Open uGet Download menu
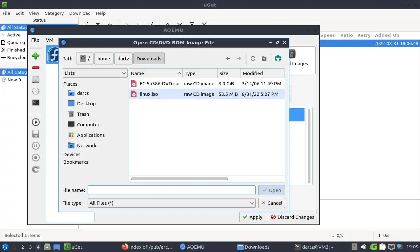The height and width of the screenshot is (252, 420). coord(80,13)
